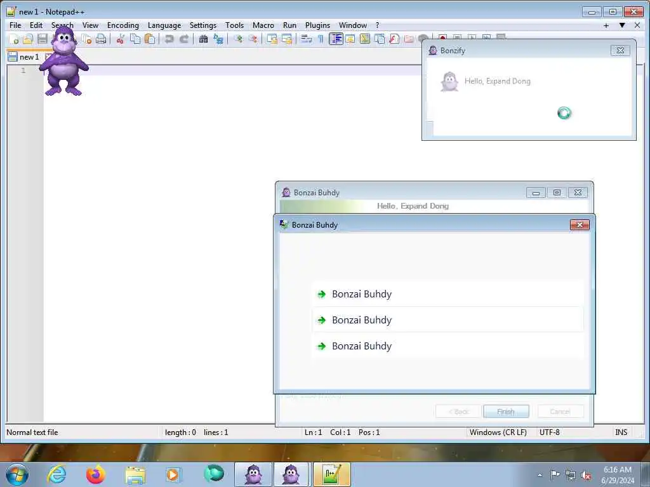The width and height of the screenshot is (650, 487).
Task: Click the Synchronize Vertical Scrolling icon
Action: click(272, 39)
